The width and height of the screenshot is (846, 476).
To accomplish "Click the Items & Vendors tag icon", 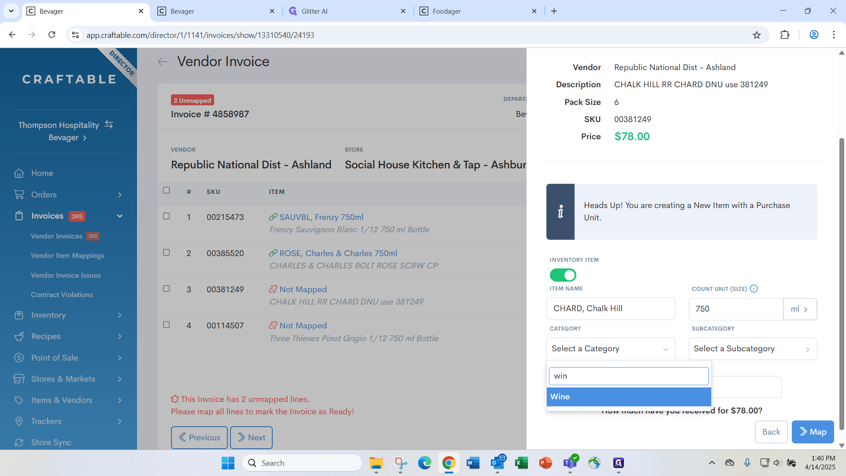I will click(19, 400).
